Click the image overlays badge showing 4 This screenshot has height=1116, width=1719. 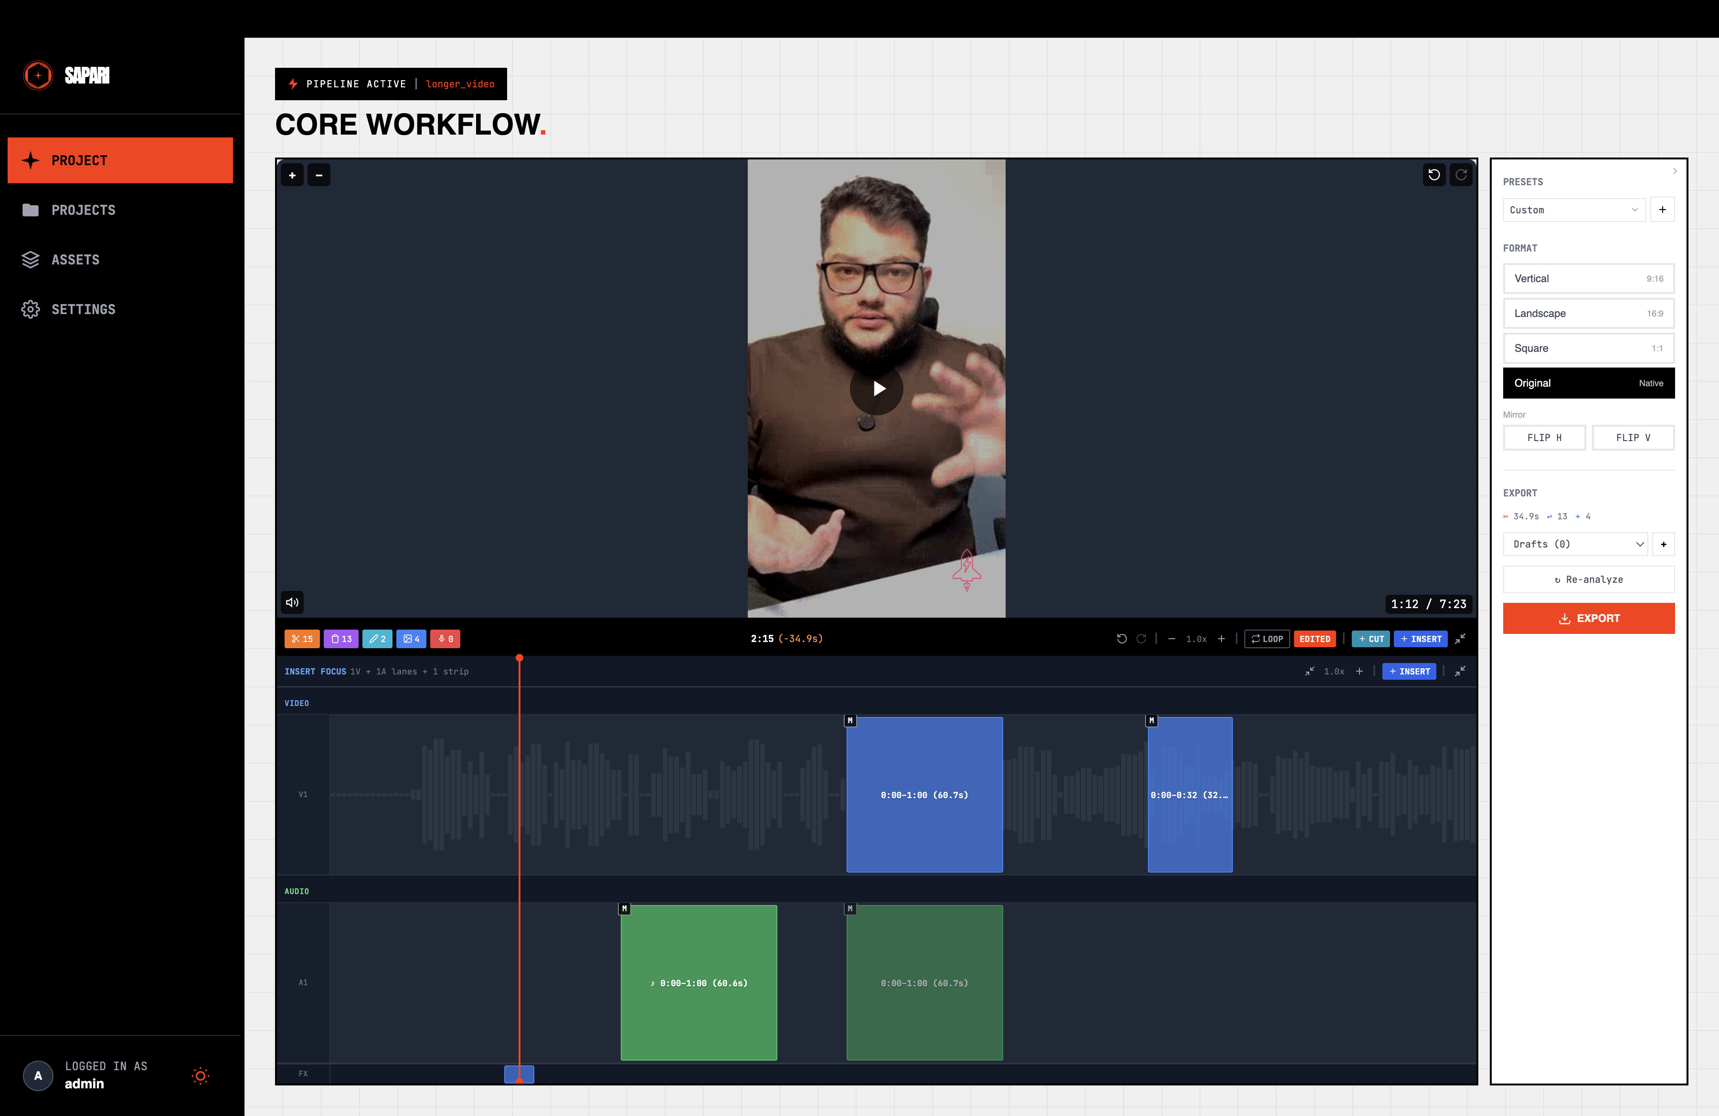coord(412,638)
